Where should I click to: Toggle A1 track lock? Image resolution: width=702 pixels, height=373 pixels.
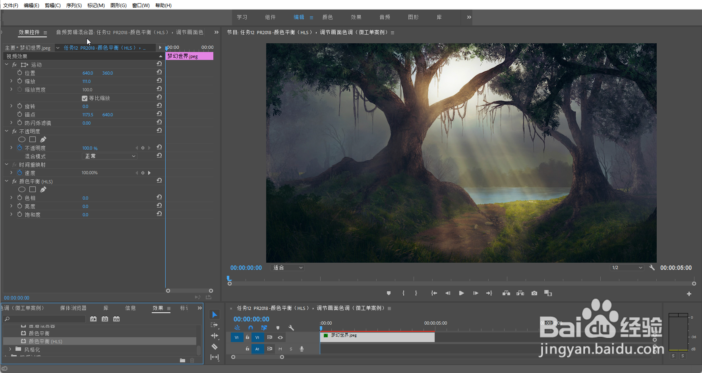point(247,349)
